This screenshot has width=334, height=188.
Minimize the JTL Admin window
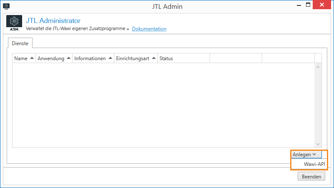(299, 5)
